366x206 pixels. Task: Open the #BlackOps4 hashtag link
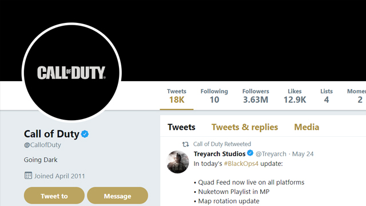[241, 164]
